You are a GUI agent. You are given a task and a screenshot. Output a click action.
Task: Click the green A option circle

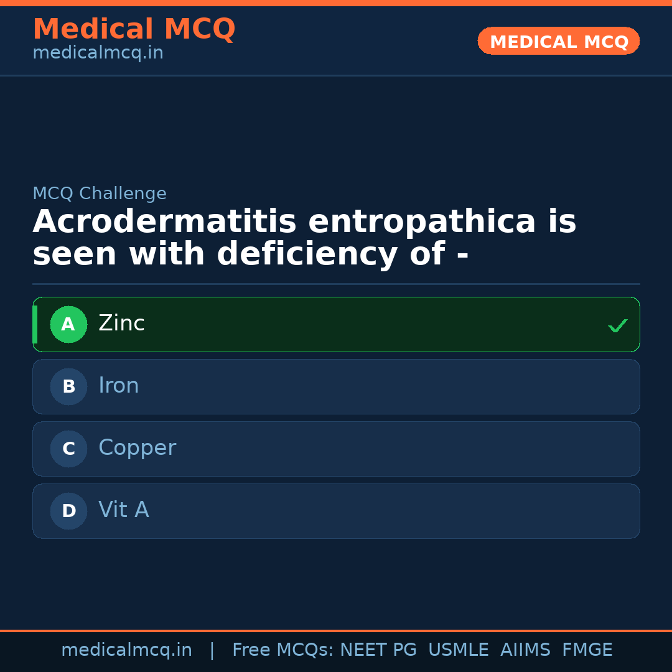click(x=68, y=324)
